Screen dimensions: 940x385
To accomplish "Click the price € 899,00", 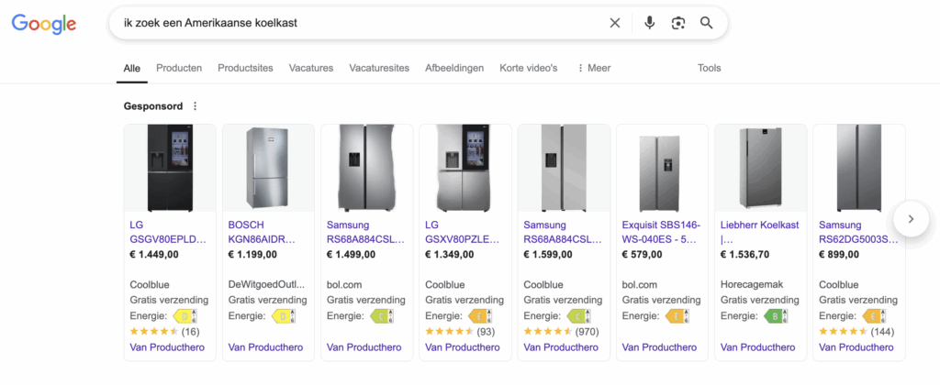I will coord(839,255).
